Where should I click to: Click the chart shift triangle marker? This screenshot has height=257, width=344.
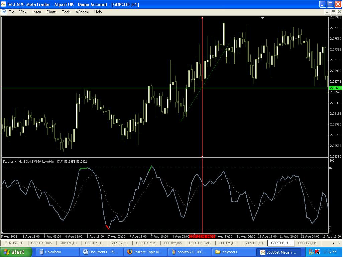point(262,17)
